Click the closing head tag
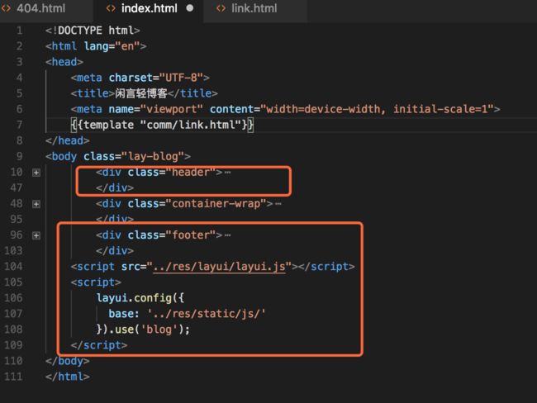This screenshot has height=403, width=537. pos(68,140)
